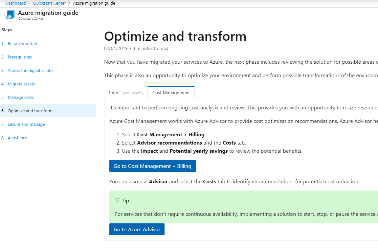Screen dimensions: 378x249
Task: Click Go to Azure Advisor button
Action: pos(137,229)
